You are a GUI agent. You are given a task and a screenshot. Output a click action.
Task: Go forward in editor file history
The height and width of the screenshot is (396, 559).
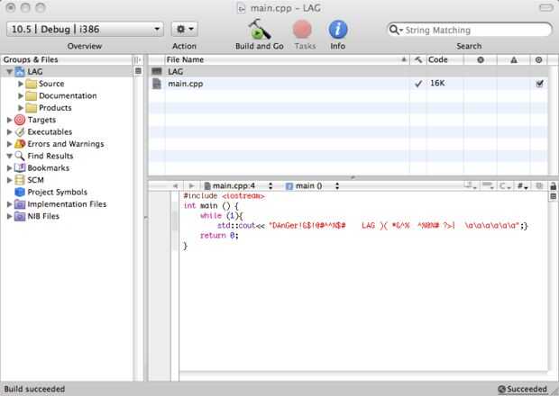pyautogui.click(x=191, y=185)
